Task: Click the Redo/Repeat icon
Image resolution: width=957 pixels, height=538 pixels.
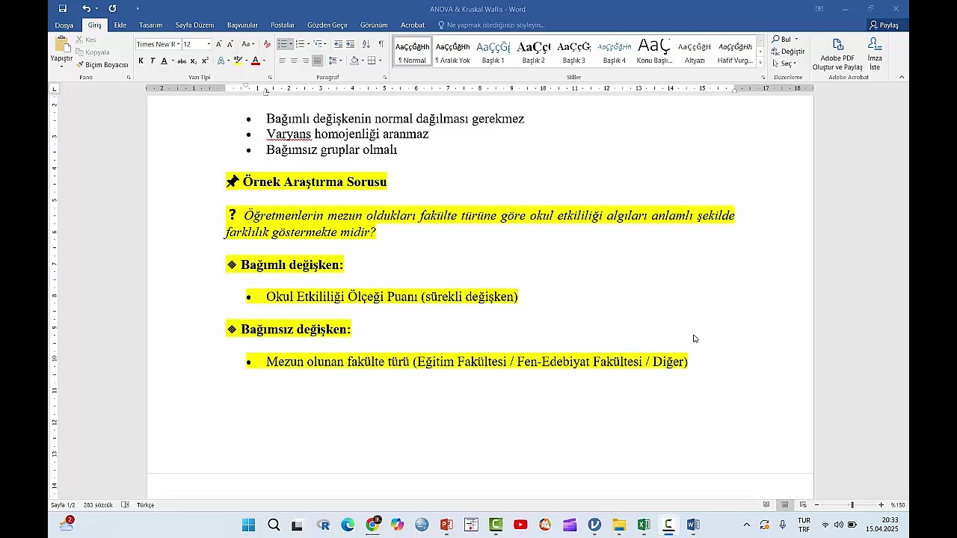Action: point(112,9)
